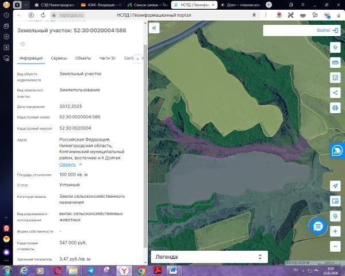The height and width of the screenshot is (276, 345).
Task: Open browser downloads arrow icon
Action: click(339, 15)
